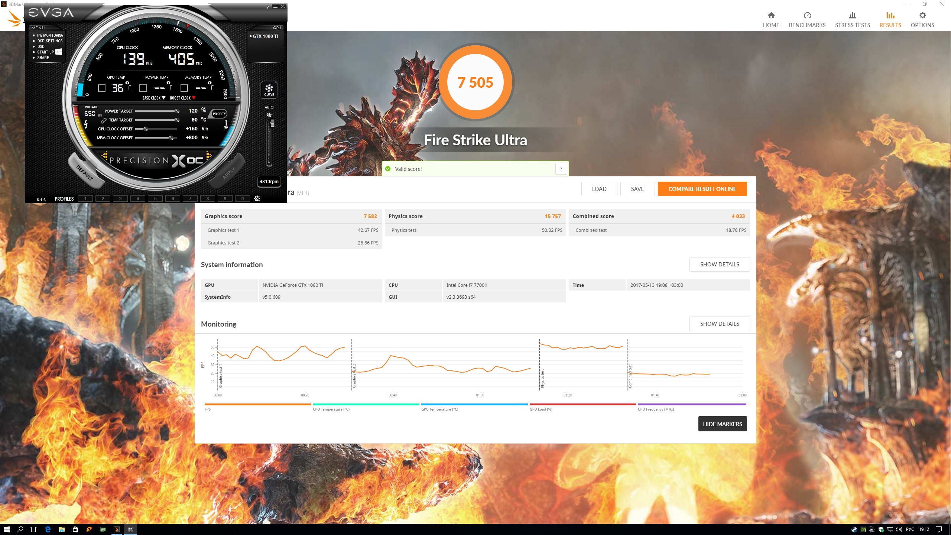Click the GPU CLOCK OFFSET slider handle
Viewport: 951px width, 535px height.
(x=146, y=129)
